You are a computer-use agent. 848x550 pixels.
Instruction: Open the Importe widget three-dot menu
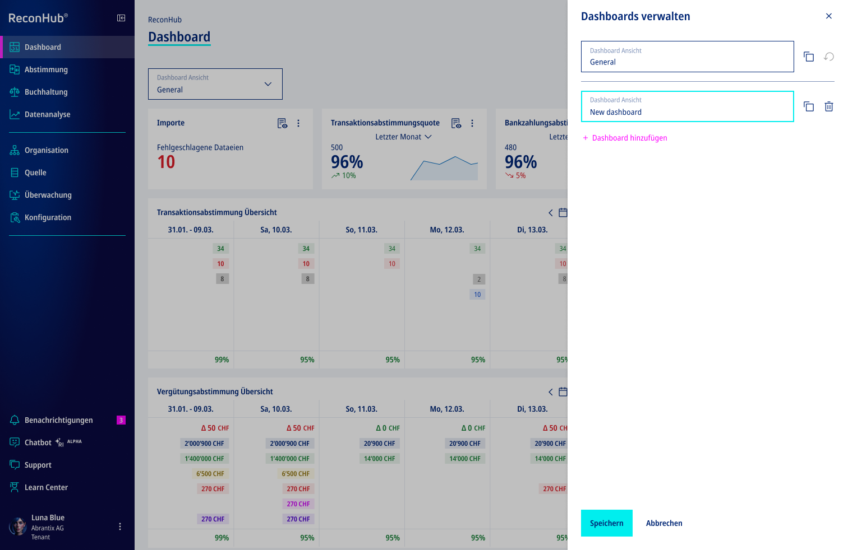click(298, 123)
